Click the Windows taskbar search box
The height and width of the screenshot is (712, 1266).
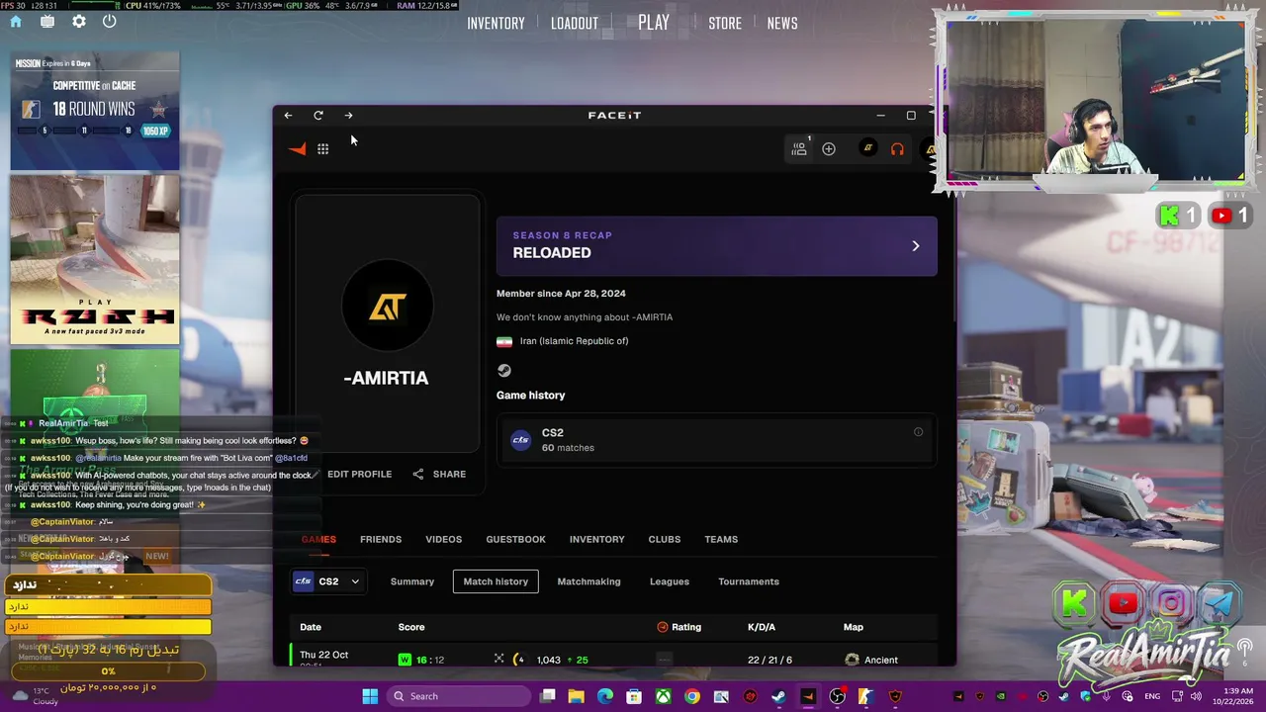pos(459,696)
